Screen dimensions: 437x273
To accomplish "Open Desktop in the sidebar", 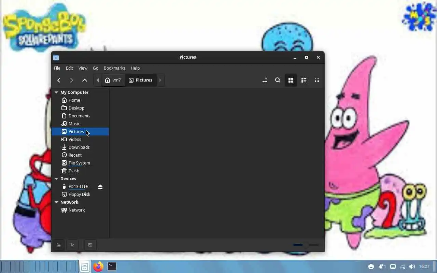I will pyautogui.click(x=80, y=108).
